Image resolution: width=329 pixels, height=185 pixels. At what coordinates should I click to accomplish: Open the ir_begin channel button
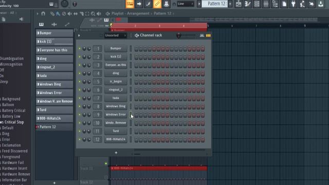pyautogui.click(x=116, y=82)
